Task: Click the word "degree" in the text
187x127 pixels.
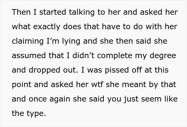Action: pyautogui.click(x=163, y=56)
